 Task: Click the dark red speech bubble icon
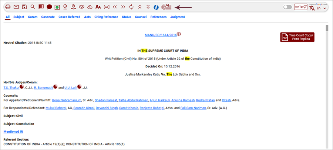click(x=49, y=7)
